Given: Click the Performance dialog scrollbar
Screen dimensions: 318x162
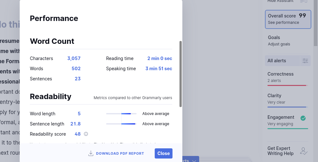Looking at the screenshot, I should tap(181, 74).
